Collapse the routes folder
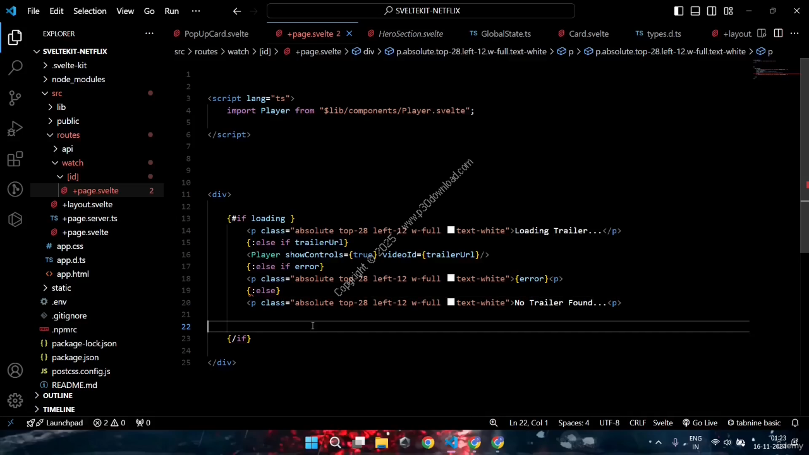The height and width of the screenshot is (455, 809). coord(68,135)
